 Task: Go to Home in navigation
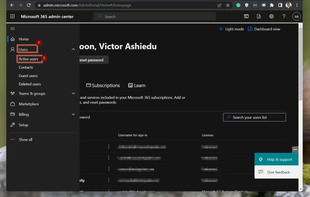[24, 39]
